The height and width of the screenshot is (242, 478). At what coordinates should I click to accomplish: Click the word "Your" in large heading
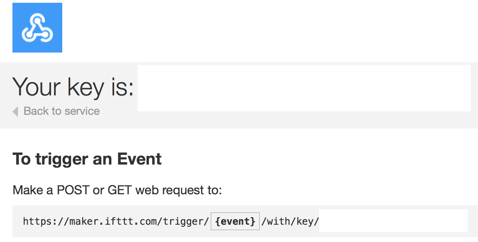pos(37,86)
